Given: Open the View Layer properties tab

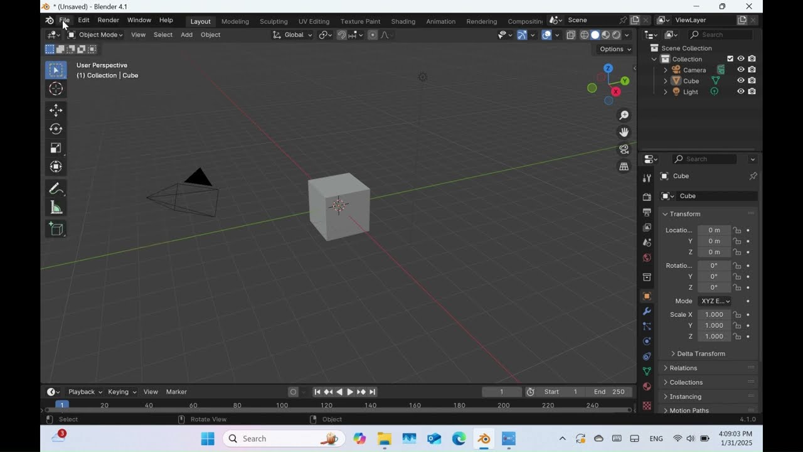Looking at the screenshot, I should point(647,227).
